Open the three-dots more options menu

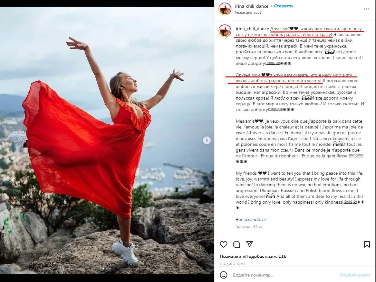tap(366, 9)
